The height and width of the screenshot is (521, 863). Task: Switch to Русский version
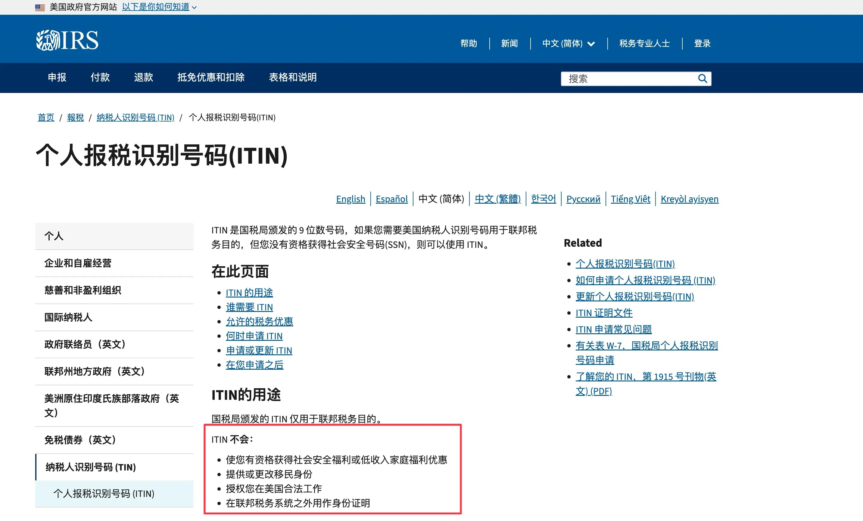coord(583,199)
